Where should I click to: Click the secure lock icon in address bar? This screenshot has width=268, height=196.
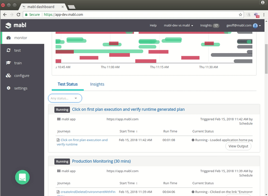26,14
